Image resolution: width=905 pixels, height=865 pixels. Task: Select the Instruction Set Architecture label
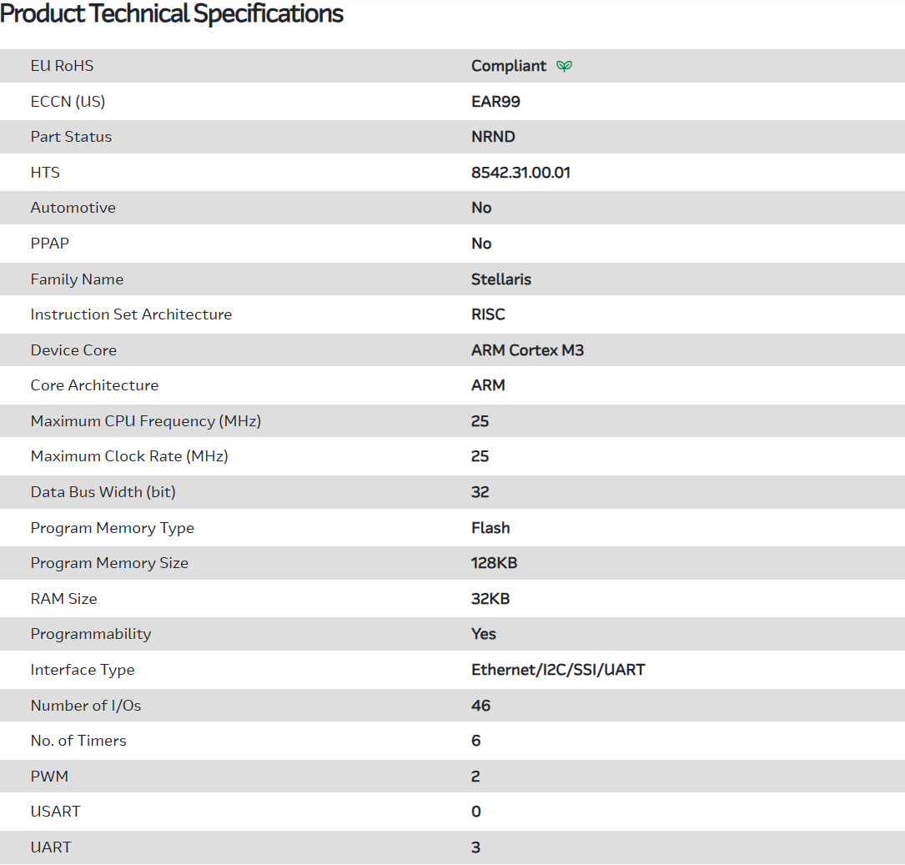pyautogui.click(x=131, y=314)
